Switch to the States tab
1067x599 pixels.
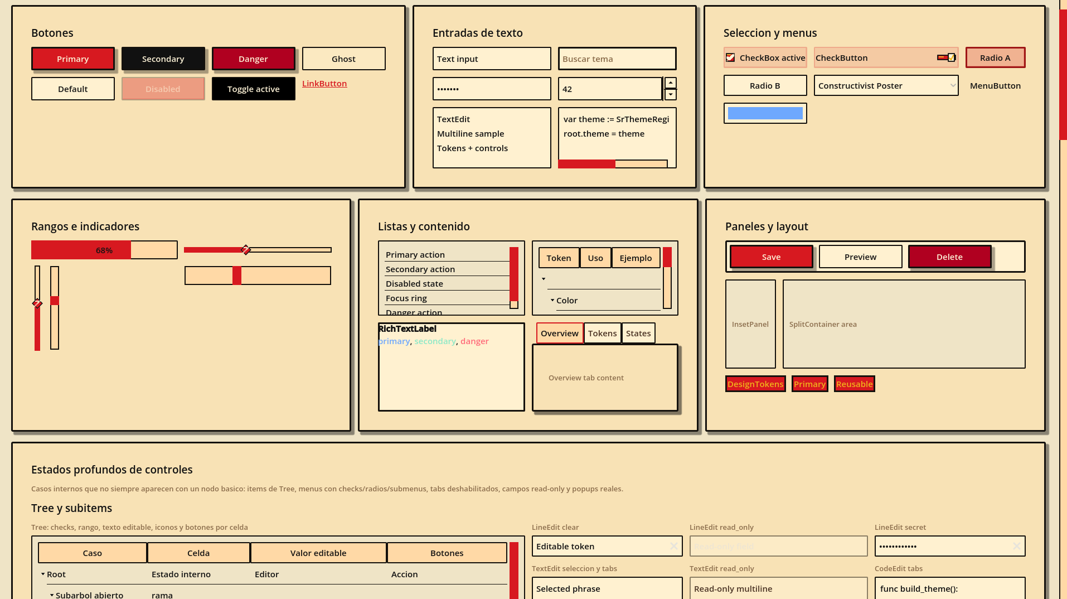coord(638,333)
